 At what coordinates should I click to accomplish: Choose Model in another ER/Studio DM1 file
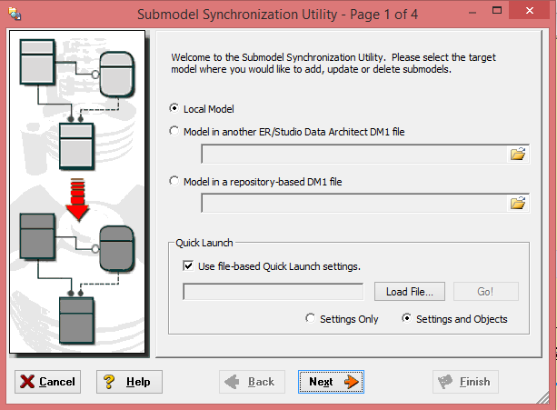174,131
